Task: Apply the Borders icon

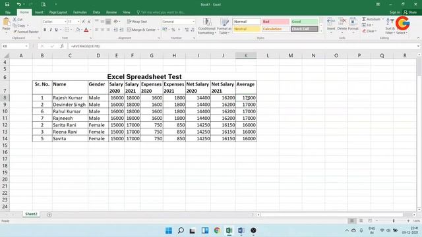Action: point(67,30)
